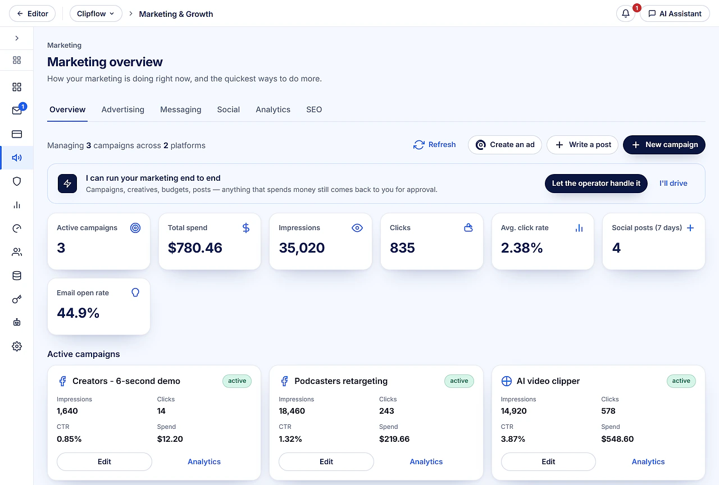Click the 44.9% email open rate value
719x485 pixels.
pos(78,313)
